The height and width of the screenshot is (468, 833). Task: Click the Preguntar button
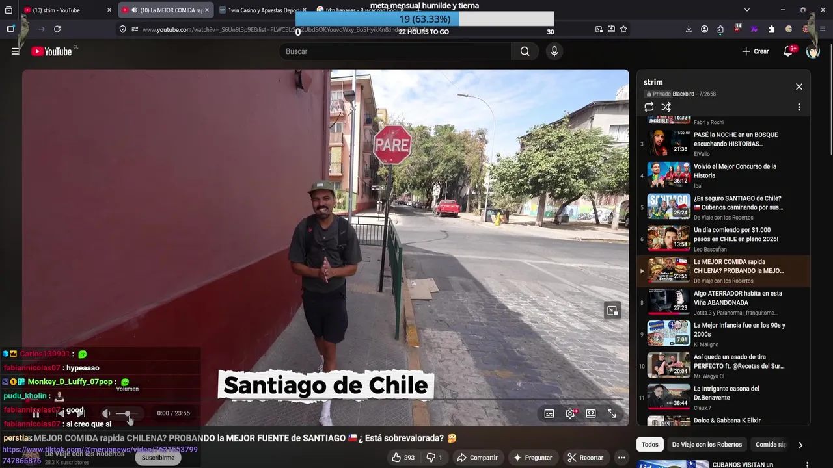[532, 458]
